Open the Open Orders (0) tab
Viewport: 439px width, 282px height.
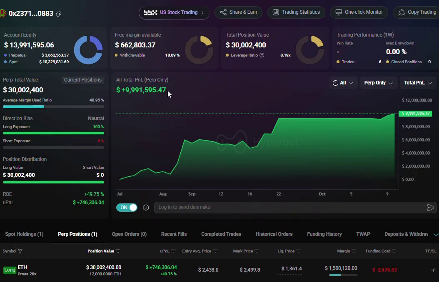pos(129,234)
